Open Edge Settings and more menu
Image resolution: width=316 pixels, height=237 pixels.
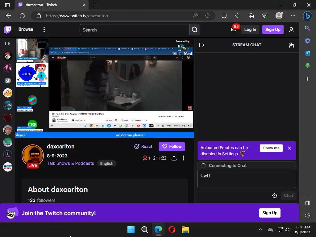tap(293, 16)
